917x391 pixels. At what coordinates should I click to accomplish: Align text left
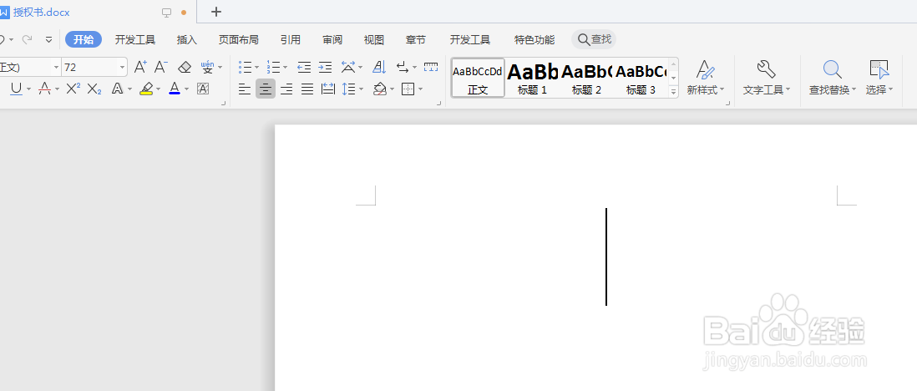coord(245,89)
